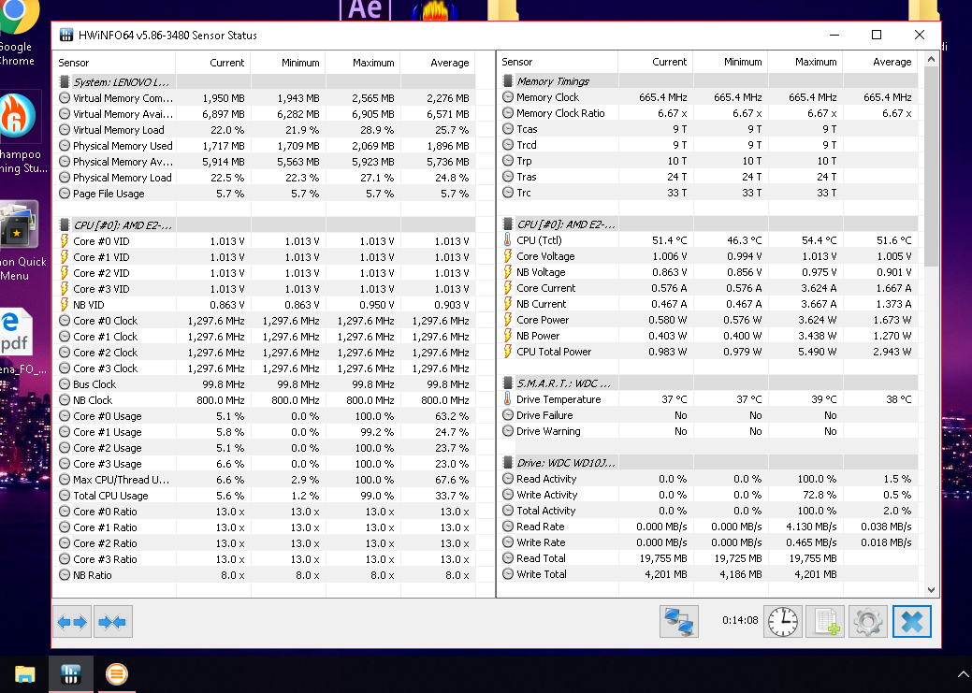
Task: Click the CPU Total Power lightning icon
Action: coord(508,352)
